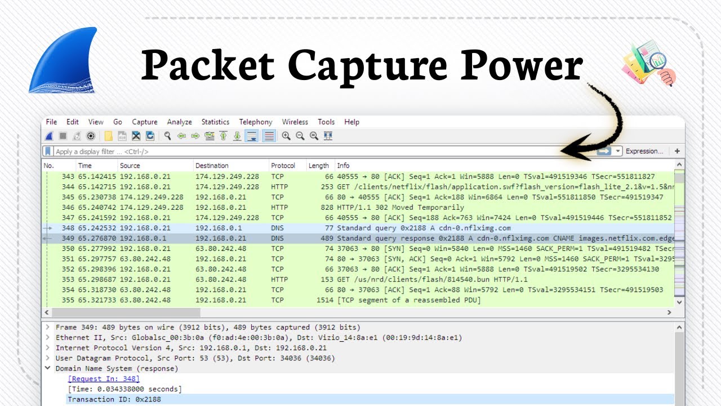This screenshot has height=406, width=721.
Task: Close the capture file with the X icon
Action: (136, 136)
